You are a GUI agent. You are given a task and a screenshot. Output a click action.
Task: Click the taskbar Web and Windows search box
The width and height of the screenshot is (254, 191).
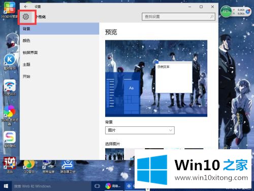pyautogui.click(x=52, y=186)
